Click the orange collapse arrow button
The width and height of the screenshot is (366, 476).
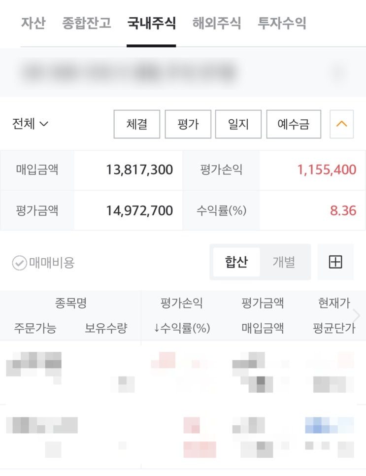[341, 124]
